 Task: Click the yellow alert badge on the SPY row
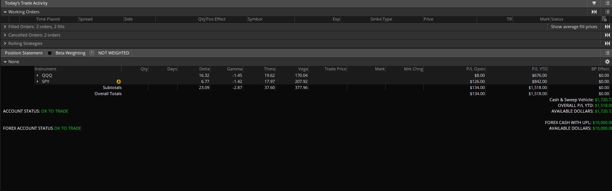pyautogui.click(x=119, y=82)
